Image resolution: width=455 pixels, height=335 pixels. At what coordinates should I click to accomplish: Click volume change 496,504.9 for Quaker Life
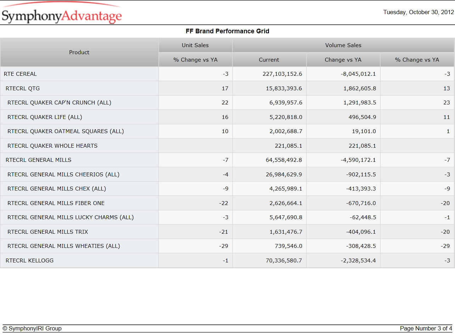363,117
